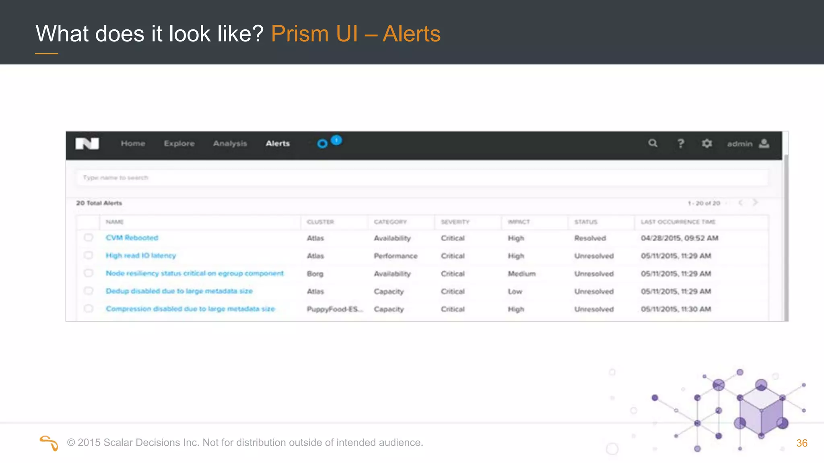Open the High read IO latency alert
Image resolution: width=824 pixels, height=463 pixels.
pyautogui.click(x=141, y=256)
